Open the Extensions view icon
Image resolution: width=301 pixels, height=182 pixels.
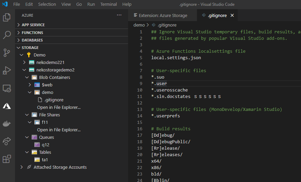(x=7, y=159)
